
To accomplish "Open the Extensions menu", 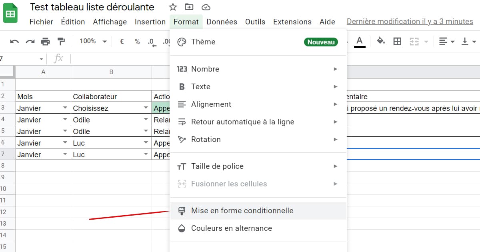I will [x=292, y=22].
